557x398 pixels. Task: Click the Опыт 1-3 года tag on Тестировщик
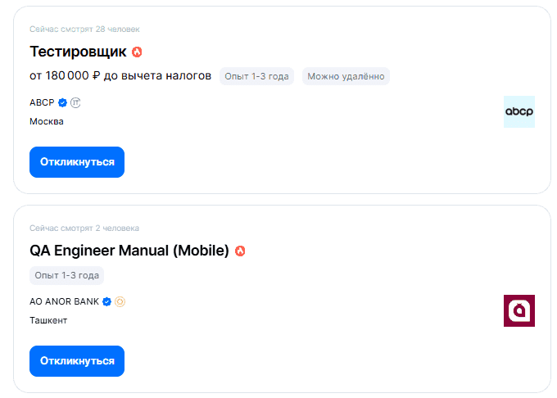(257, 76)
